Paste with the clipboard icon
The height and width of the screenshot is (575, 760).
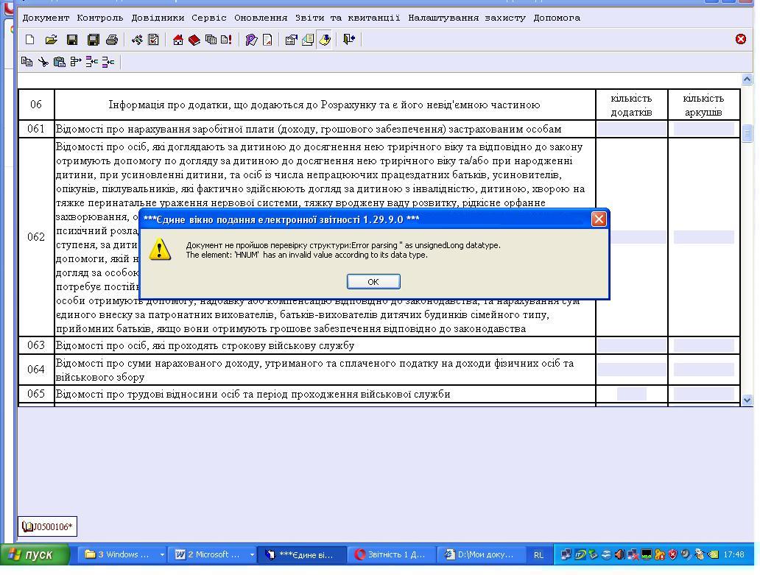point(59,62)
